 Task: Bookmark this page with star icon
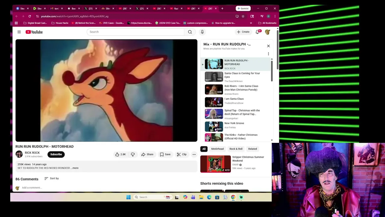[x=243, y=16]
